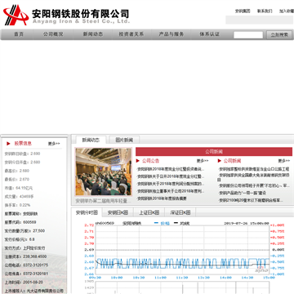The height and width of the screenshot is (294, 294).
Task: Open 公司概况 navigation item
Action: (53, 34)
